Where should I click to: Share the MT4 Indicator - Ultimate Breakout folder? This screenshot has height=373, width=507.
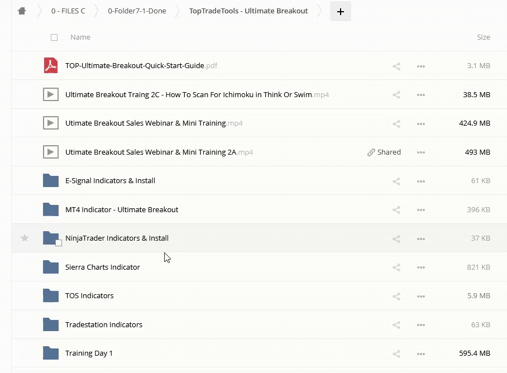[x=396, y=210]
